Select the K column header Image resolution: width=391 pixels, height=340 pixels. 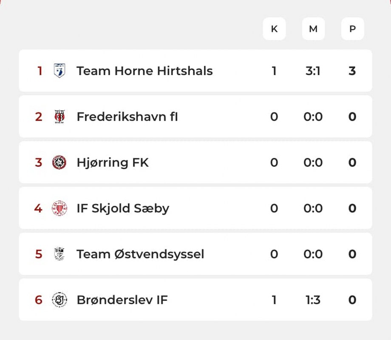(x=274, y=29)
